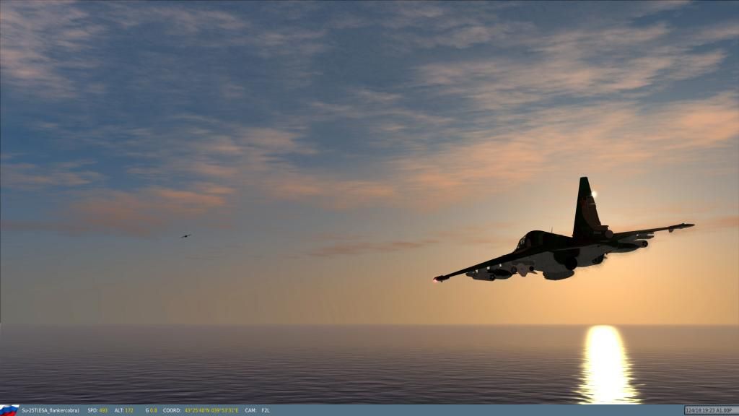Click the CAM F2L camera mode indicator
Screen dimensions: 739x416
pos(258,411)
